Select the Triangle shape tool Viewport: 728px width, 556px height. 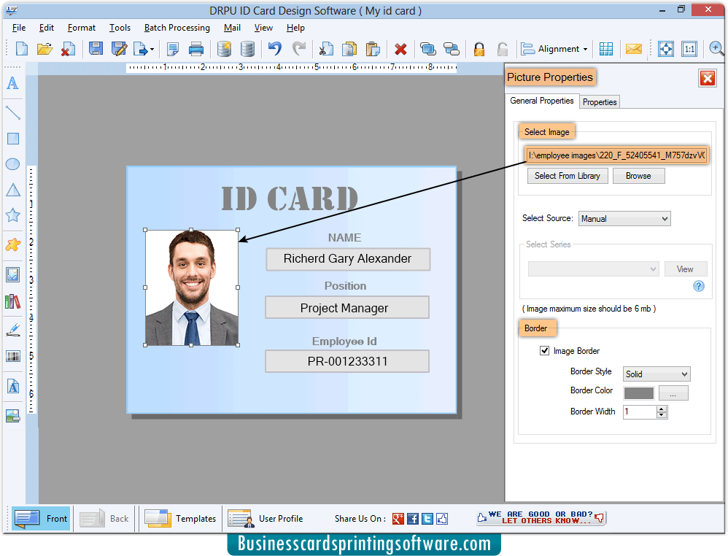click(13, 190)
